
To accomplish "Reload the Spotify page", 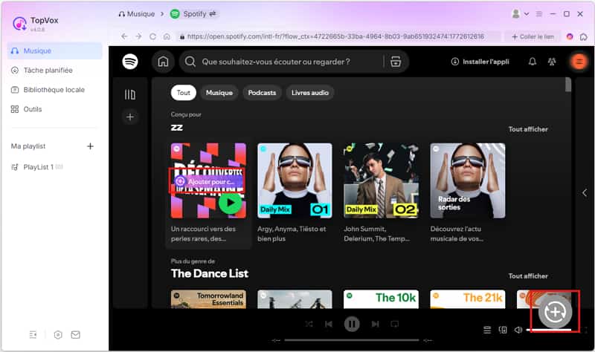I will pyautogui.click(x=152, y=36).
